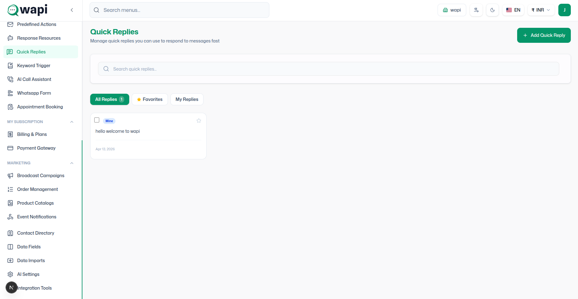Click Data Imports download icon
The height and width of the screenshot is (299, 578).
coord(10,261)
